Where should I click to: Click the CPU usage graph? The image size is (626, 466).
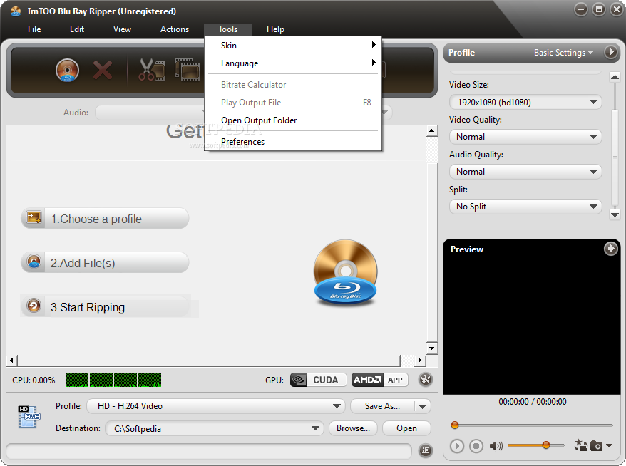click(x=113, y=380)
